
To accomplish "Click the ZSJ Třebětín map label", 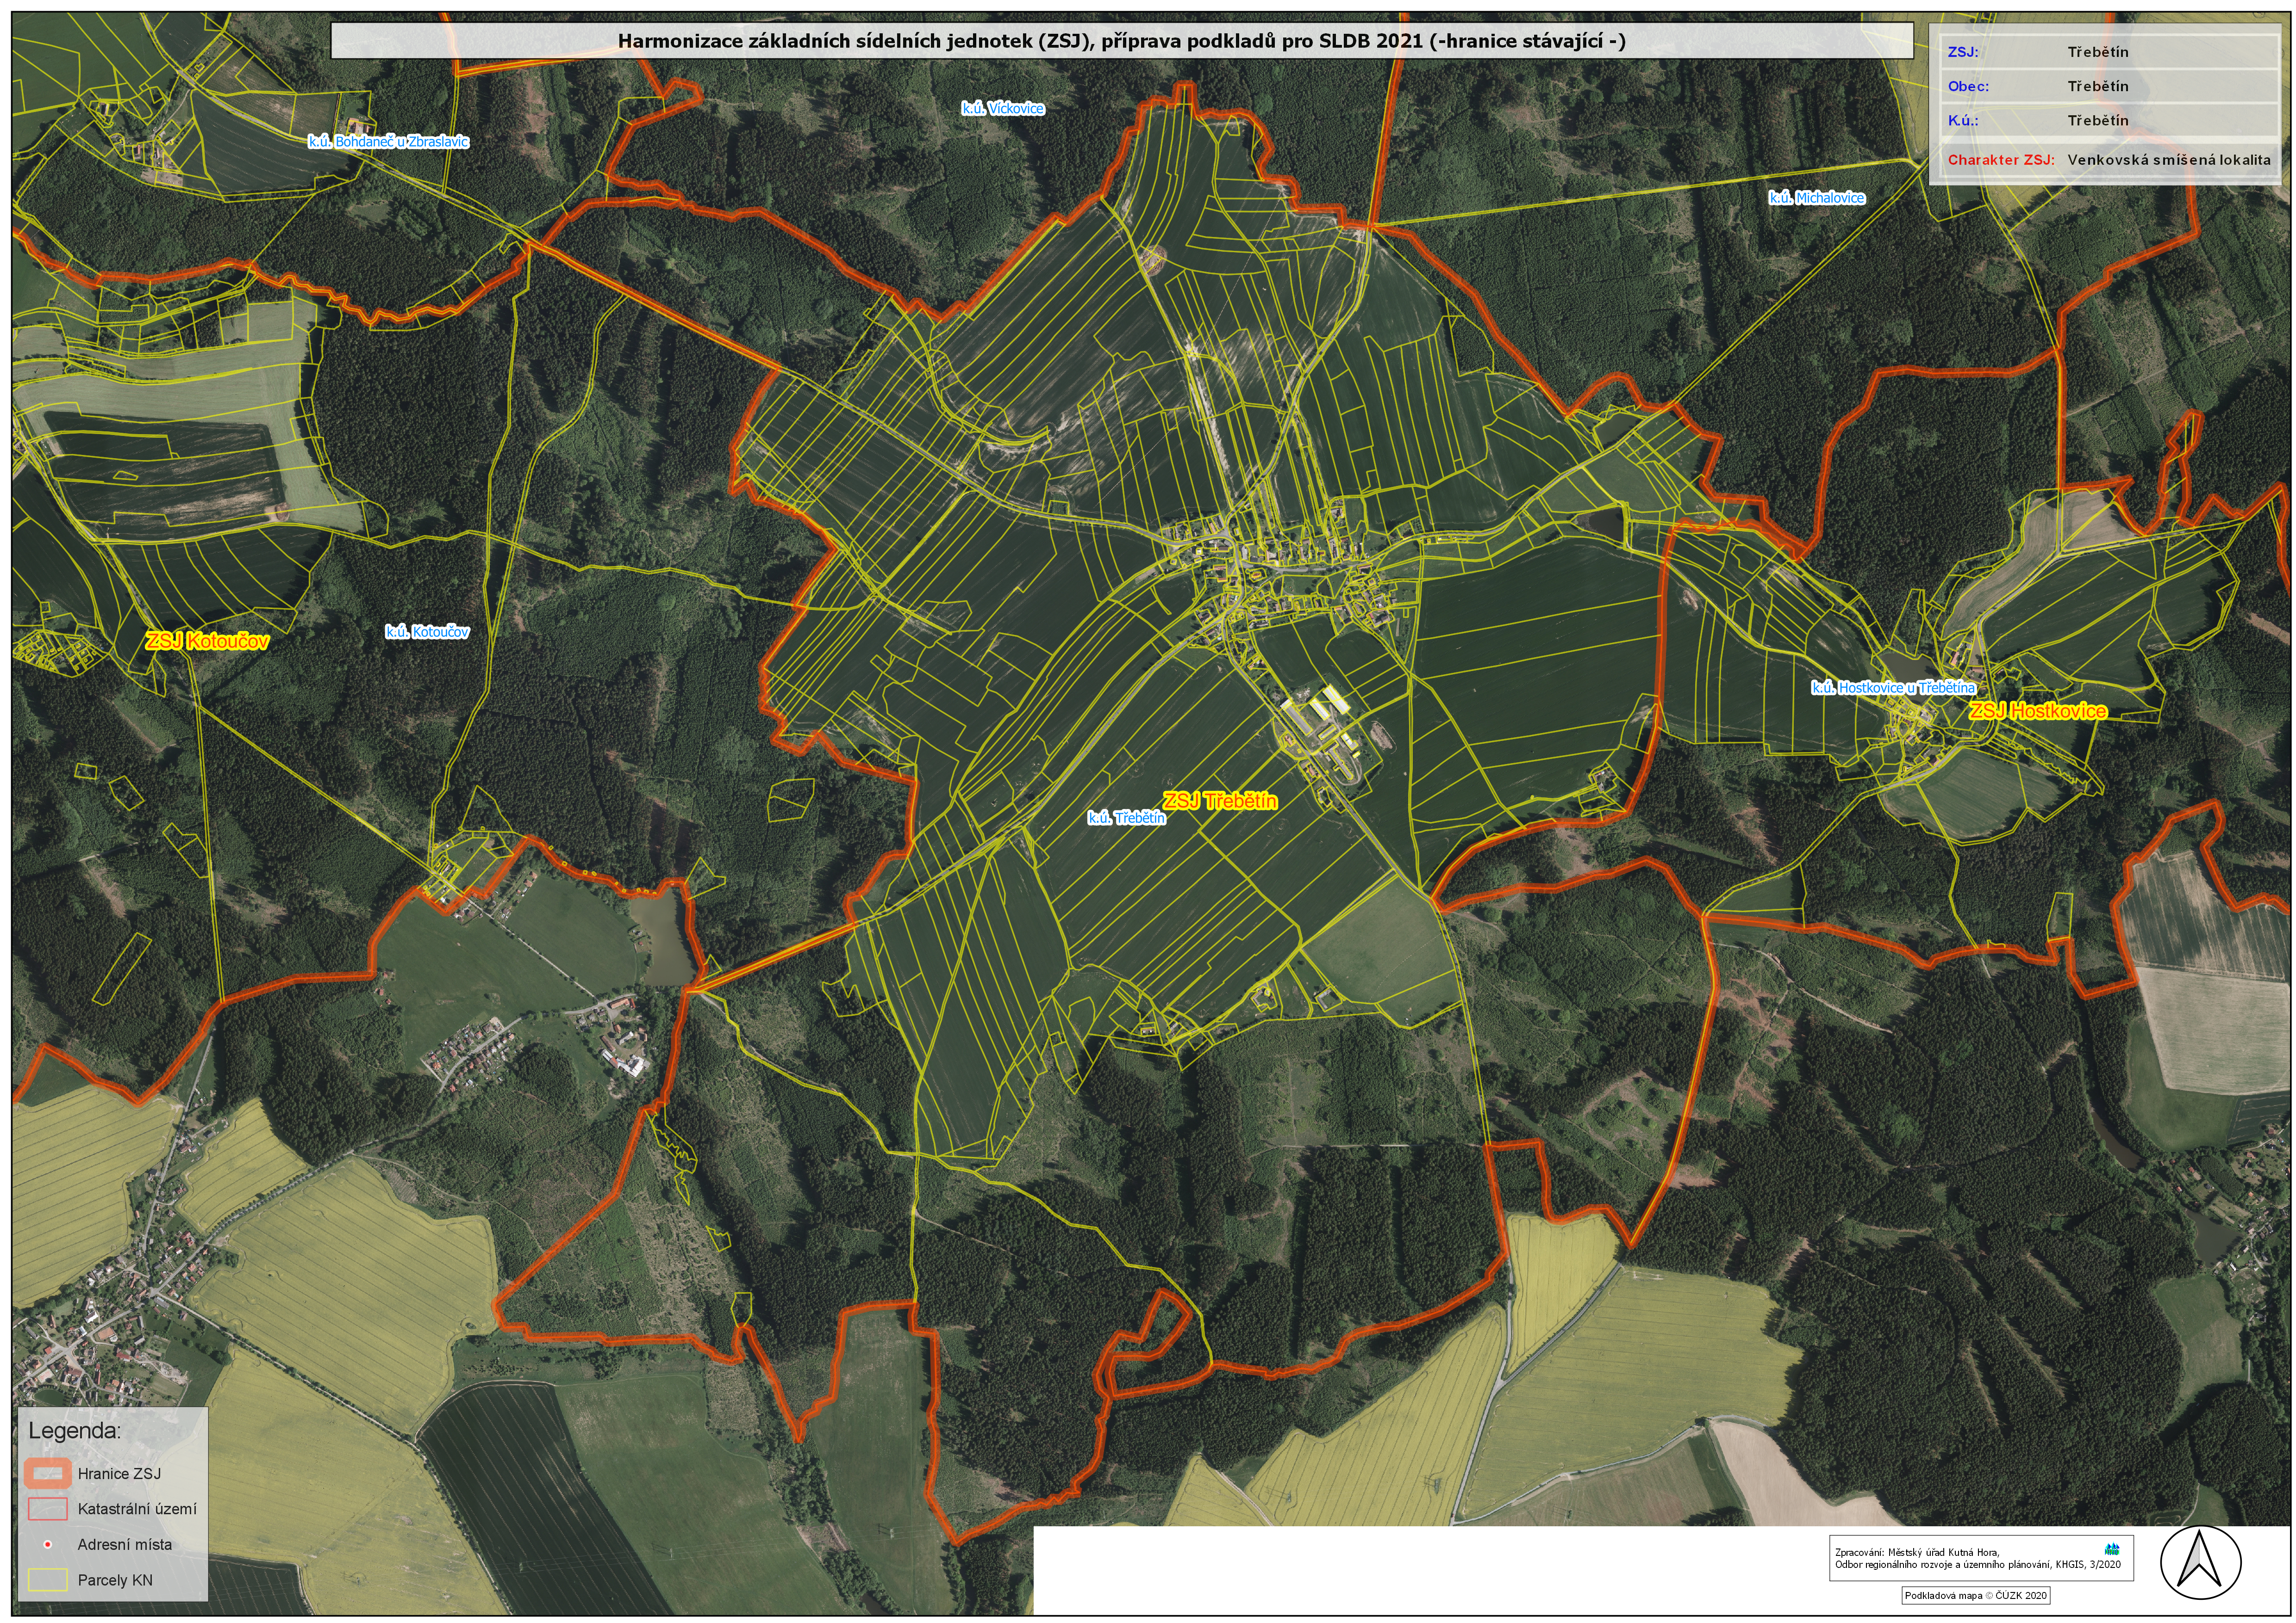I will point(1220,801).
